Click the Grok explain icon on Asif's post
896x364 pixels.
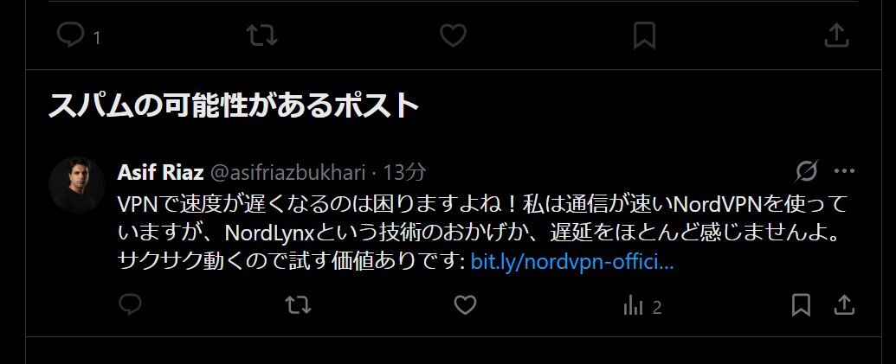(807, 170)
